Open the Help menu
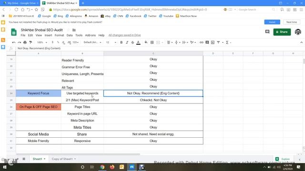Image resolution: width=305 pixels, height=171 pixels. 102,35
